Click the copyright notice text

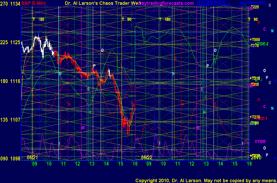tap(206, 180)
